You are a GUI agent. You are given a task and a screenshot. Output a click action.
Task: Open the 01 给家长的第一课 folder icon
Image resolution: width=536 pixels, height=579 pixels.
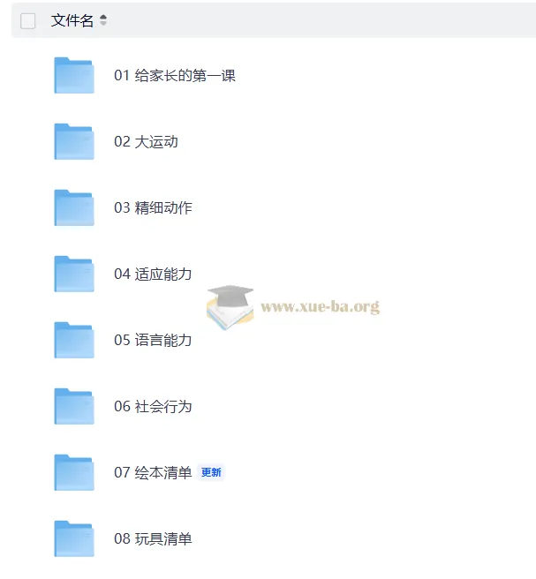tap(74, 75)
